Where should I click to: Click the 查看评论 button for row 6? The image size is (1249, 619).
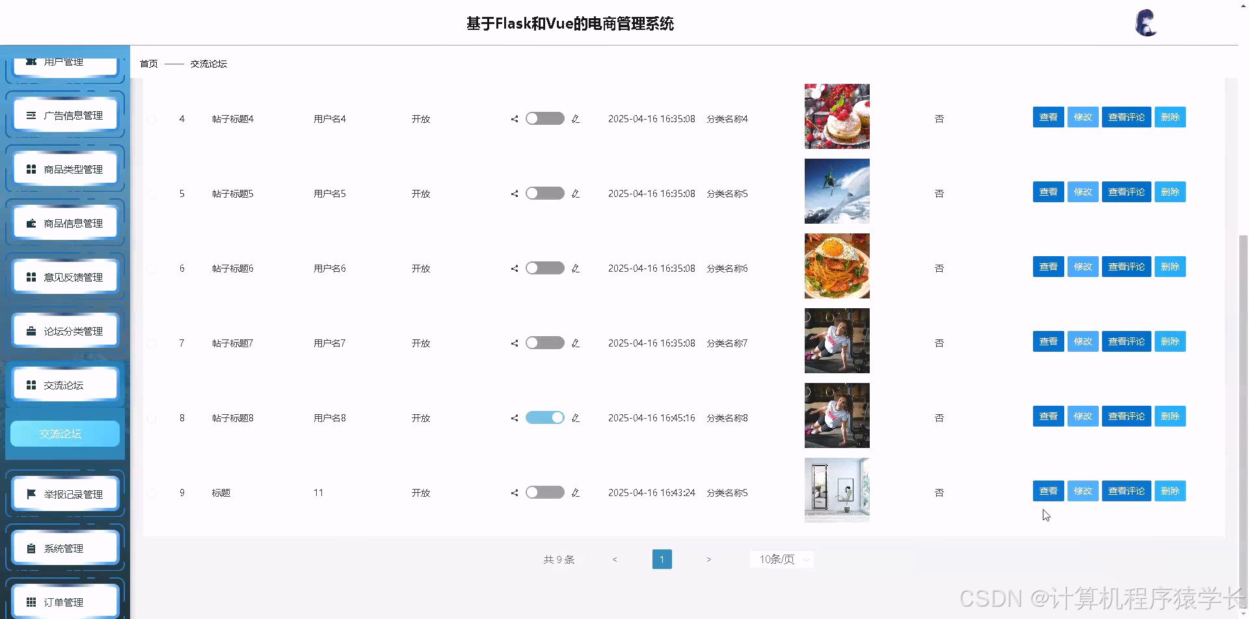point(1127,267)
